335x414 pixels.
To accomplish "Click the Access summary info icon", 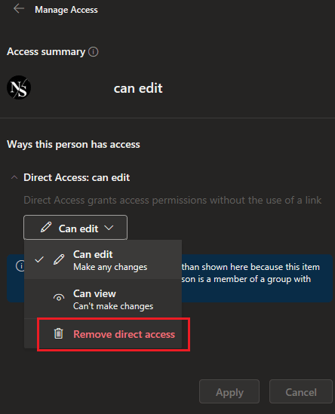I will pyautogui.click(x=94, y=52).
